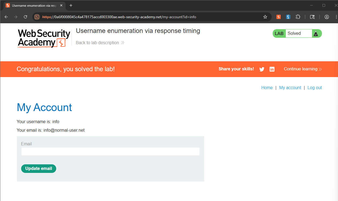Open the Extensions puzzle-piece menu
The image size is (338, 201).
pyautogui.click(x=298, y=17)
